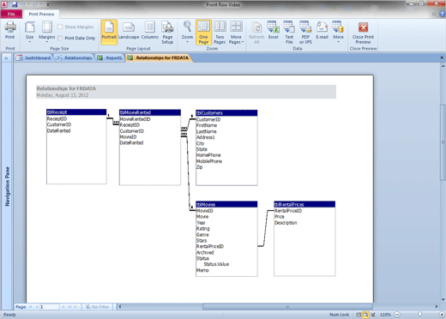Export report to PDF or XPS
Viewport: 446px width, 319px height.
[305, 33]
